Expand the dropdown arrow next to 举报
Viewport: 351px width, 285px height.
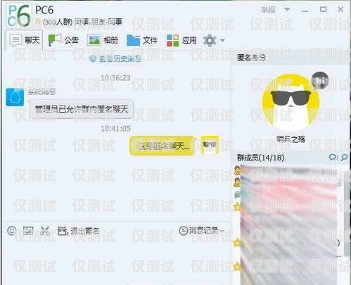point(287,9)
